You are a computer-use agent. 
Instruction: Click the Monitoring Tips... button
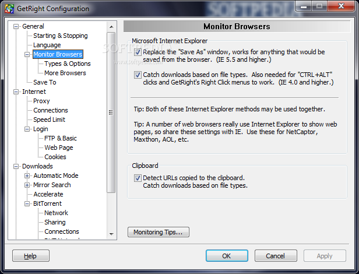point(159,232)
